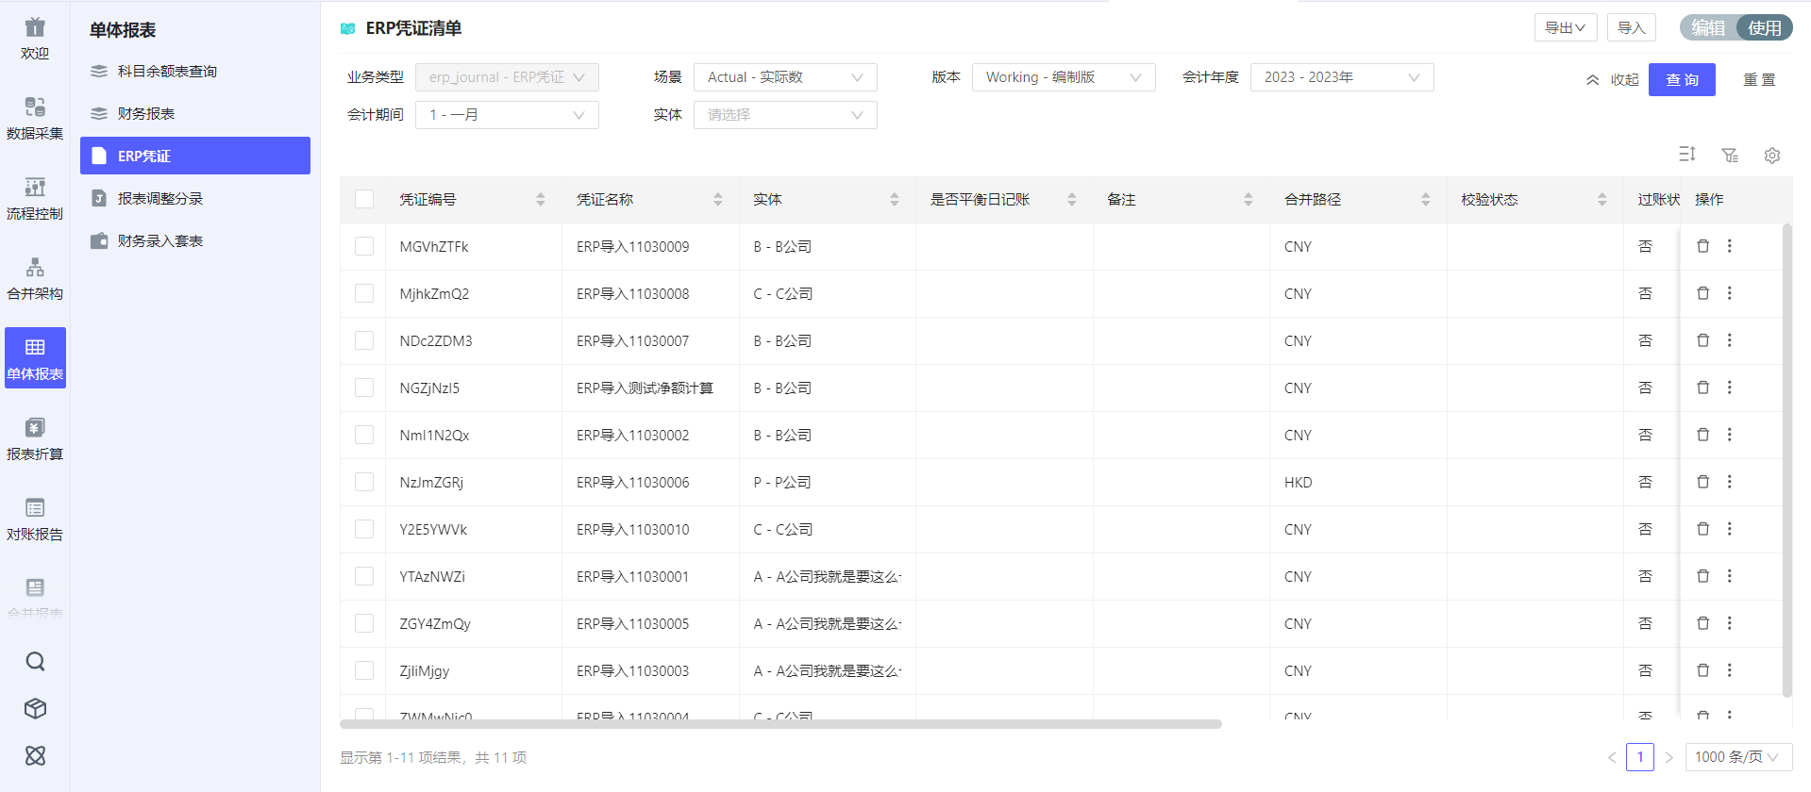Expand the 场景 dropdown showing Actual

pos(784,77)
